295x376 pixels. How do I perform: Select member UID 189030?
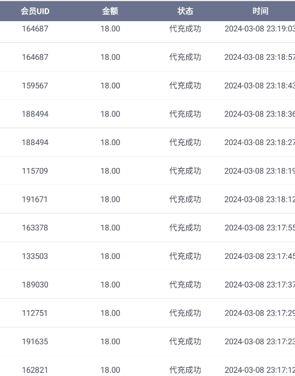(x=35, y=284)
